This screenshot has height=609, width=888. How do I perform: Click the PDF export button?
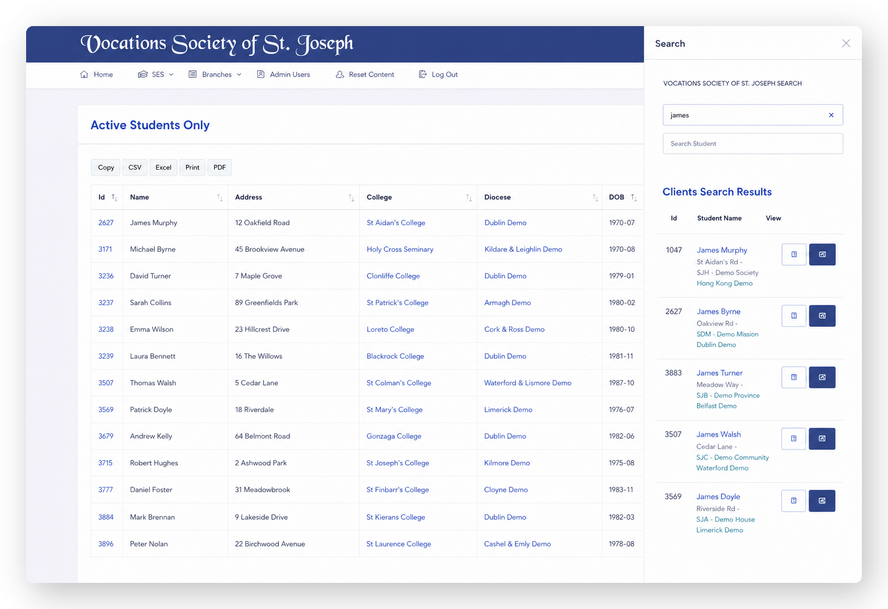pyautogui.click(x=220, y=167)
